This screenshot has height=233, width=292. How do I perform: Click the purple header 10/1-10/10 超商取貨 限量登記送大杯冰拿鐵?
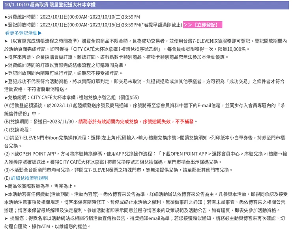coord(146,5)
